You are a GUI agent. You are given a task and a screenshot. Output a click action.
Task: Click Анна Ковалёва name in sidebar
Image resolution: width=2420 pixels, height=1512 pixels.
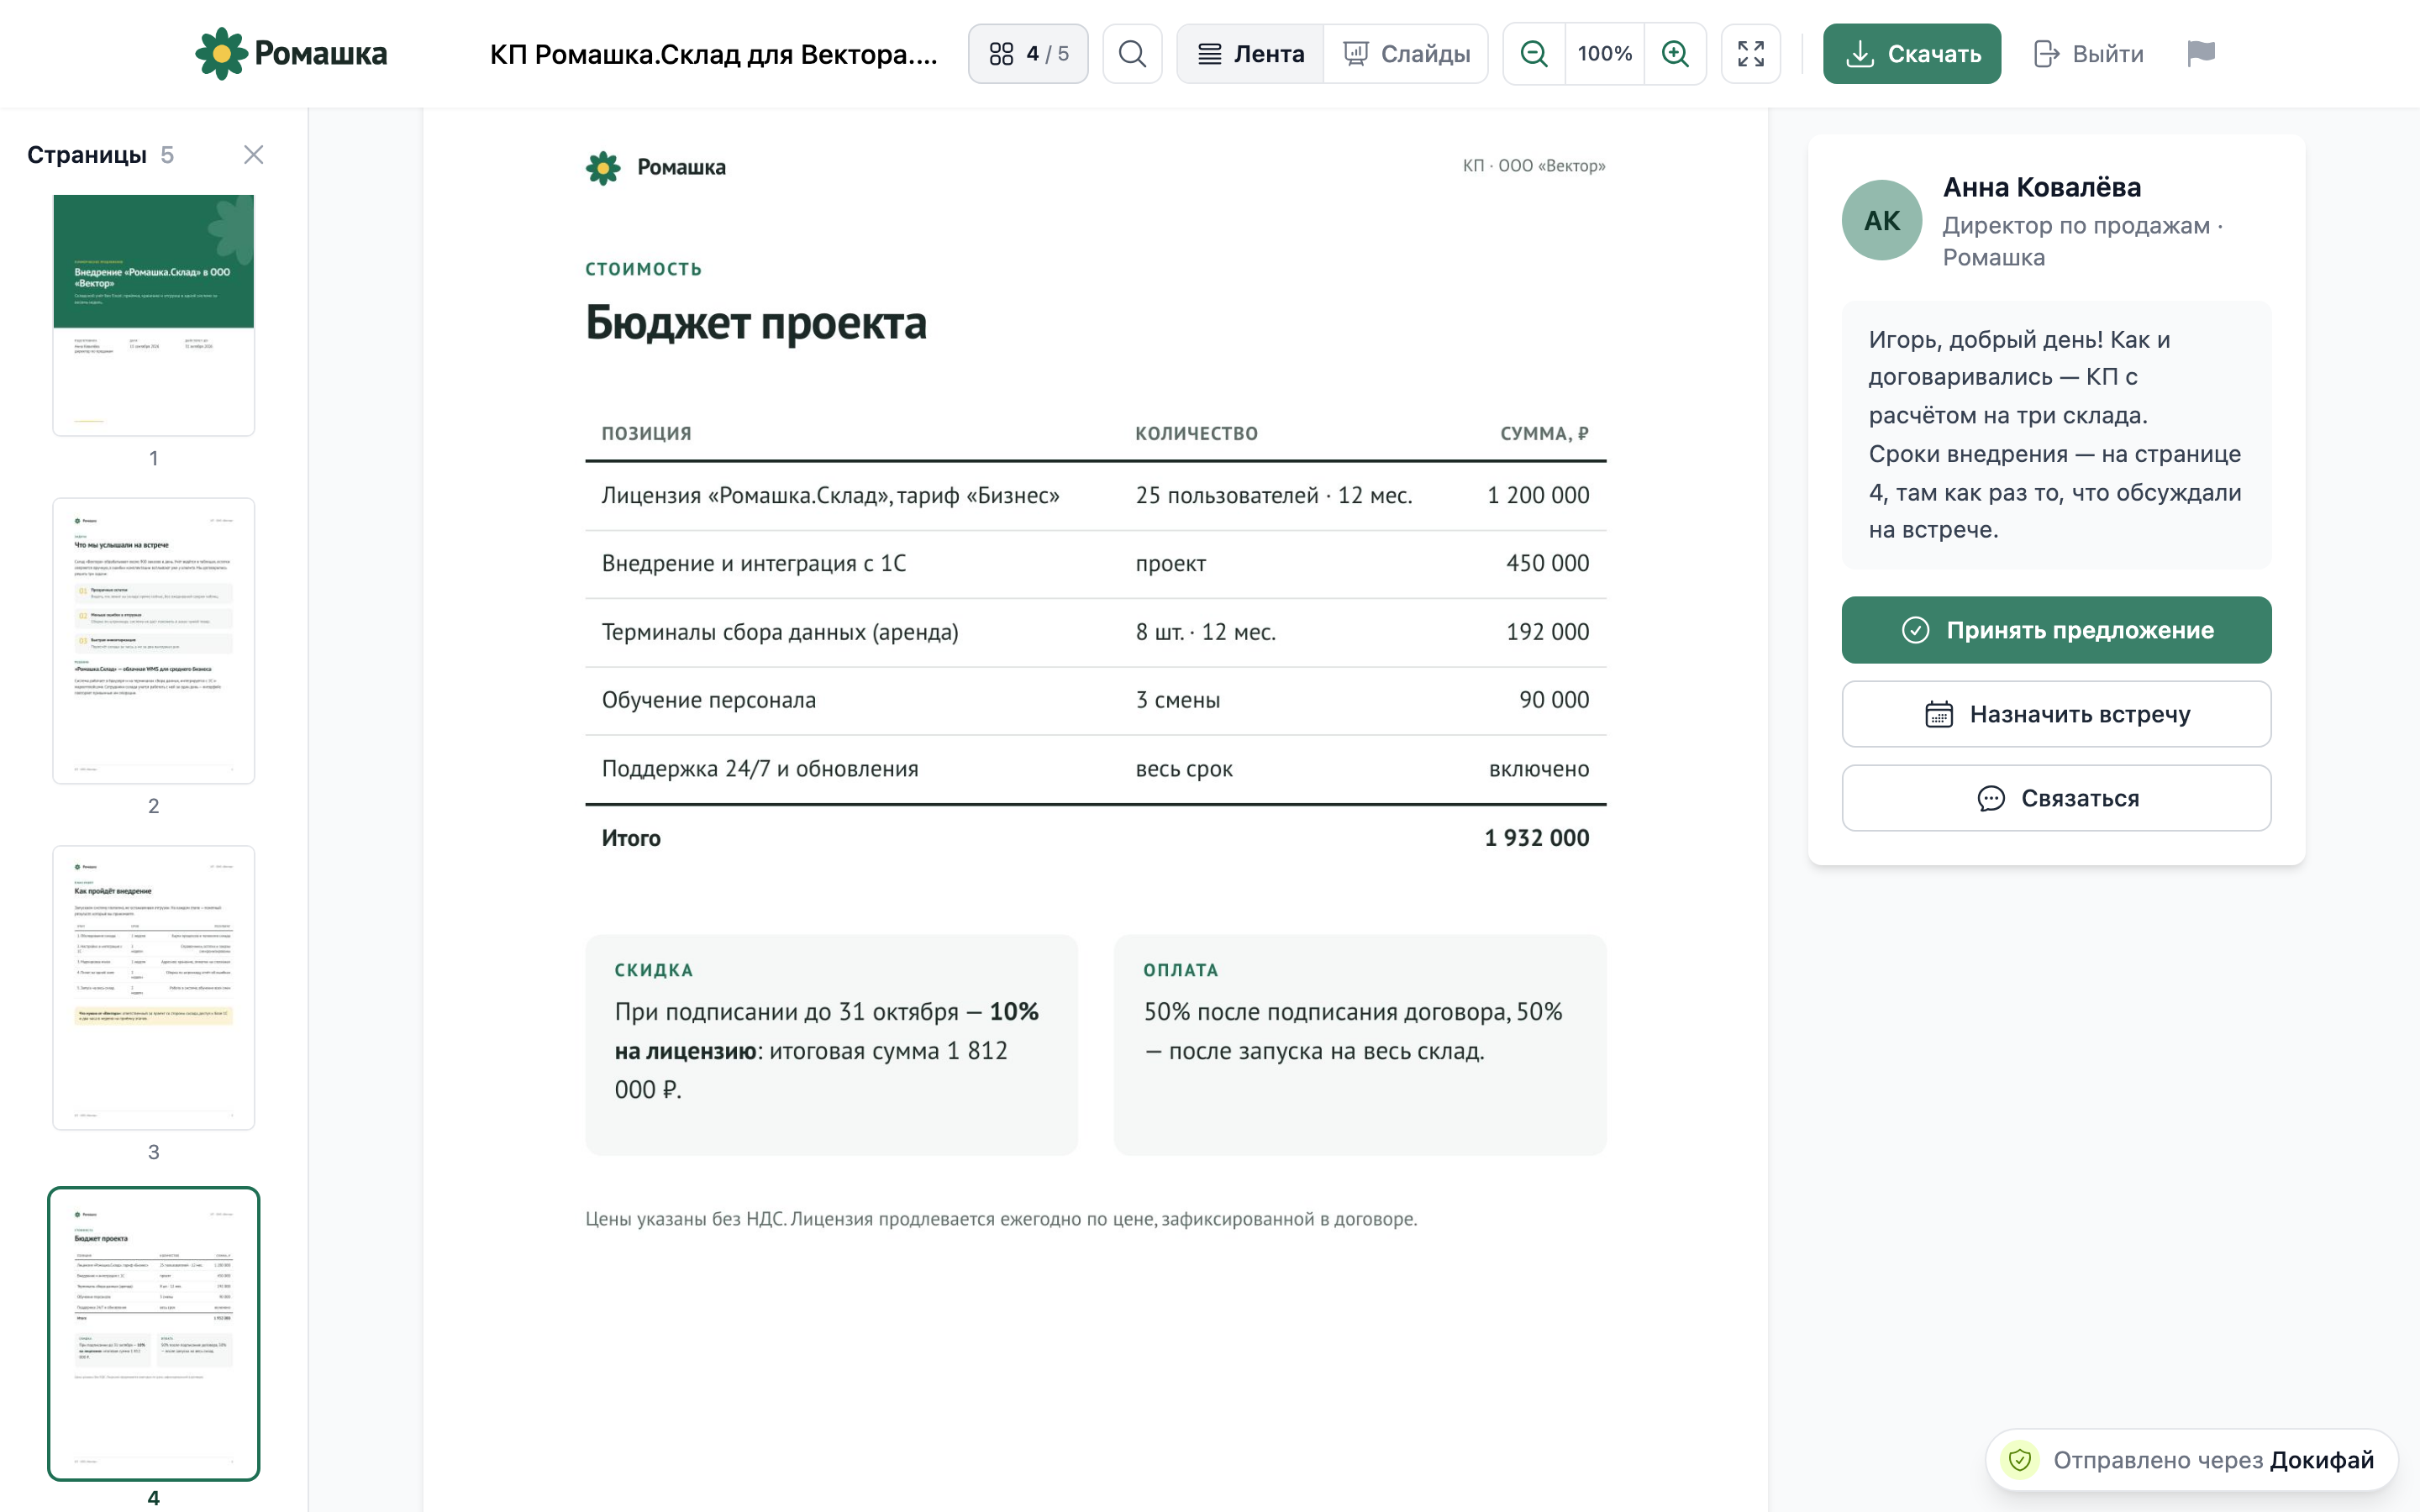[x=2042, y=187]
